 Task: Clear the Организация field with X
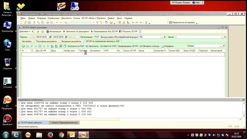pyautogui.click(x=164, y=37)
